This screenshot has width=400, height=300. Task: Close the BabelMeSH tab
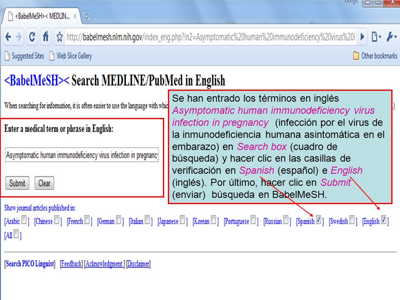pyautogui.click(x=75, y=16)
